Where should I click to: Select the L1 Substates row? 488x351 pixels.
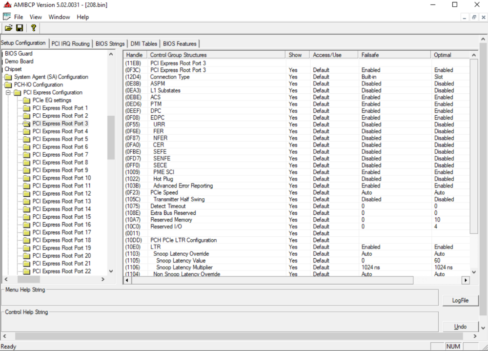(x=297, y=90)
